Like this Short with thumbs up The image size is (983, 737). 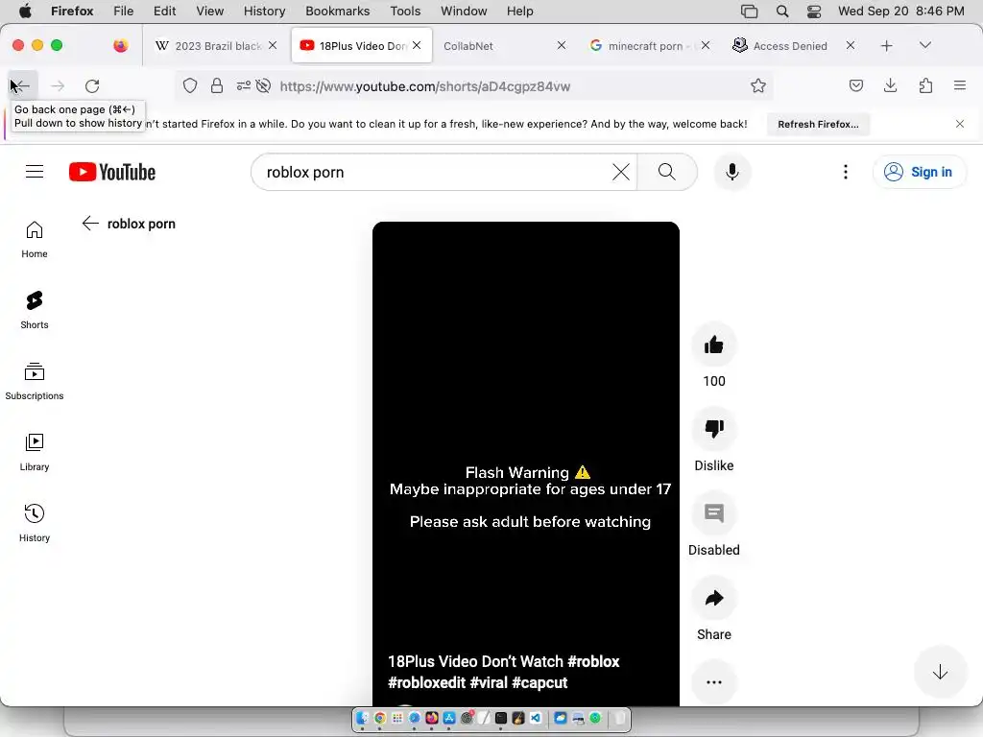click(x=714, y=345)
